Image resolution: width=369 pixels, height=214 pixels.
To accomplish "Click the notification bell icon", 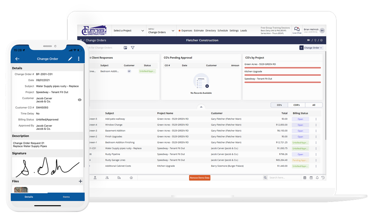I will pyautogui.click(x=317, y=178).
